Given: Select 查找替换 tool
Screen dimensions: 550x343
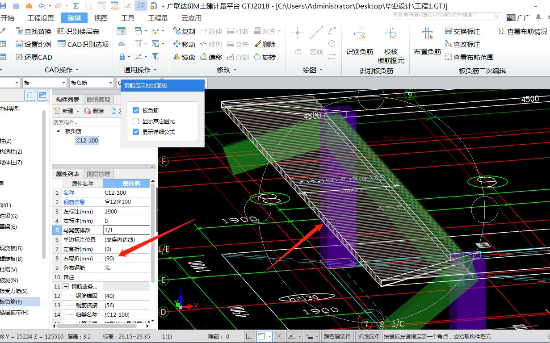Looking at the screenshot, I should (x=34, y=31).
